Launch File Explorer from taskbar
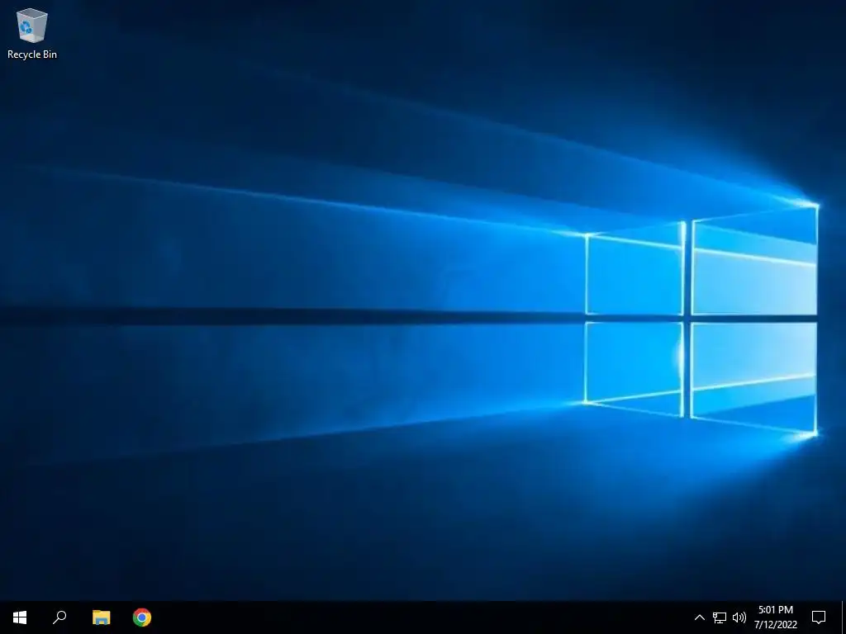 [101, 617]
